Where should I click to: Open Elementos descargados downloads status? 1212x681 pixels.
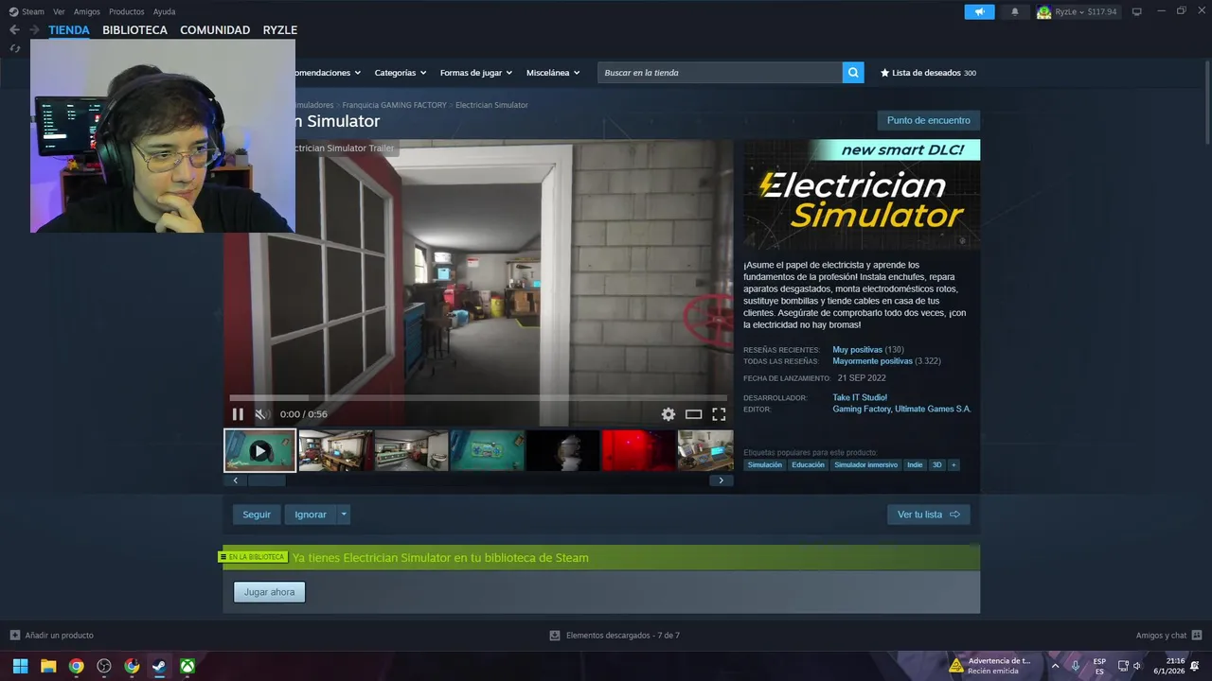[615, 636]
